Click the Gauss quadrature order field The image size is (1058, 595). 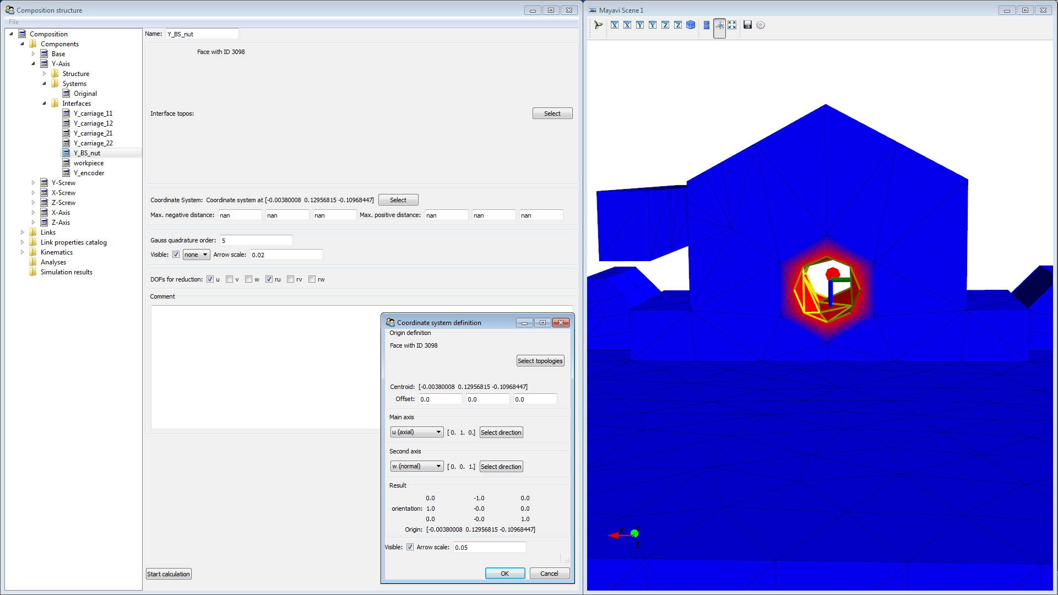pos(256,240)
